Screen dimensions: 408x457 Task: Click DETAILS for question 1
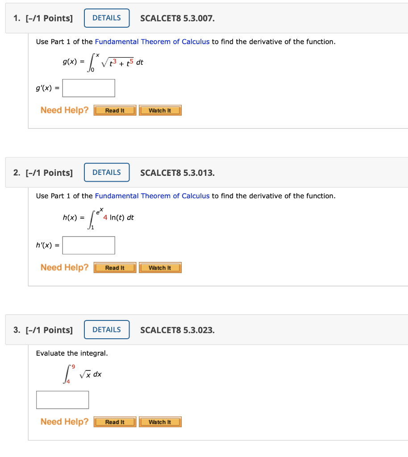[107, 18]
